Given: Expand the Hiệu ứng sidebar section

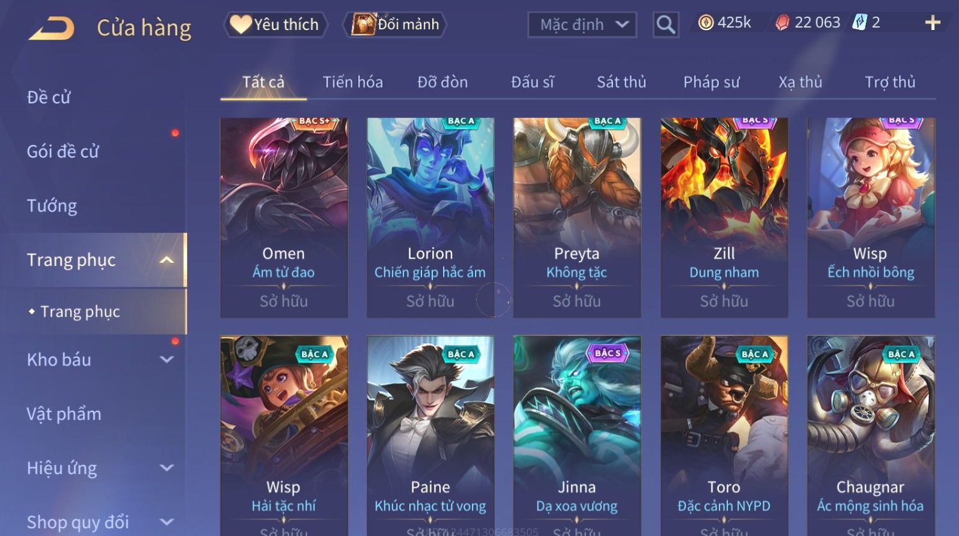Looking at the screenshot, I should (x=167, y=468).
